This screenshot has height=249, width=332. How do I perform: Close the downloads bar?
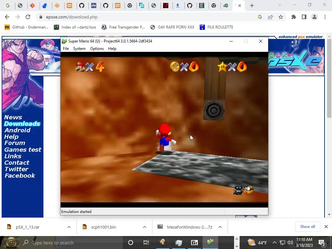pyautogui.click(x=326, y=227)
